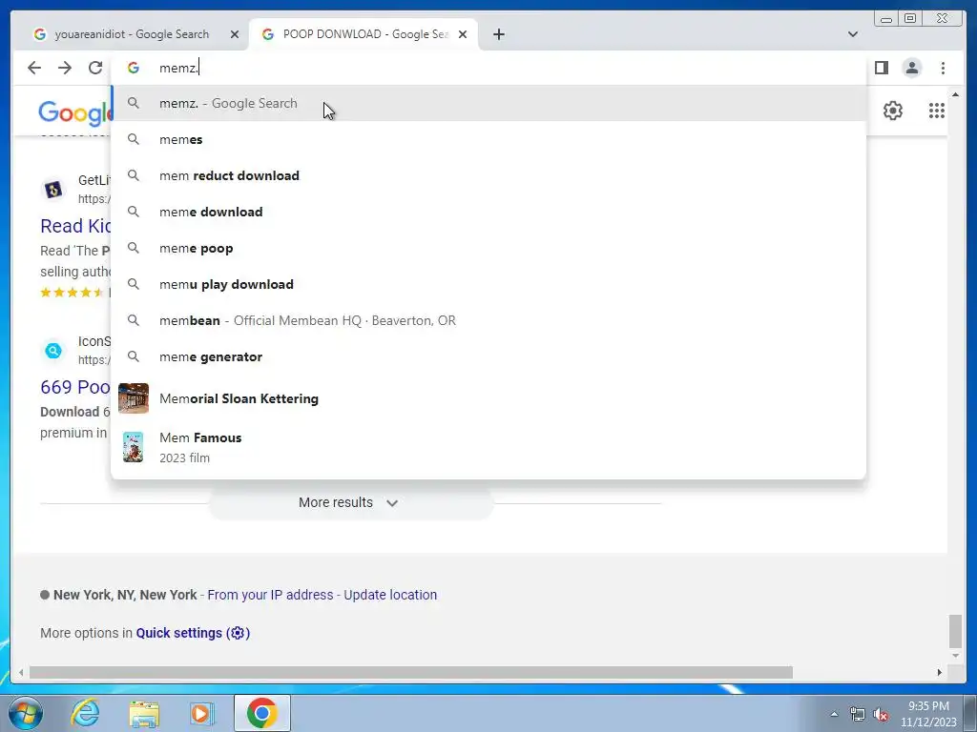Switch to POOP DONWLOAD Google Search tab

pos(364,34)
